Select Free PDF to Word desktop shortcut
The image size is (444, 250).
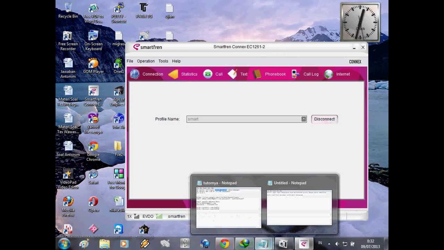coord(93,13)
